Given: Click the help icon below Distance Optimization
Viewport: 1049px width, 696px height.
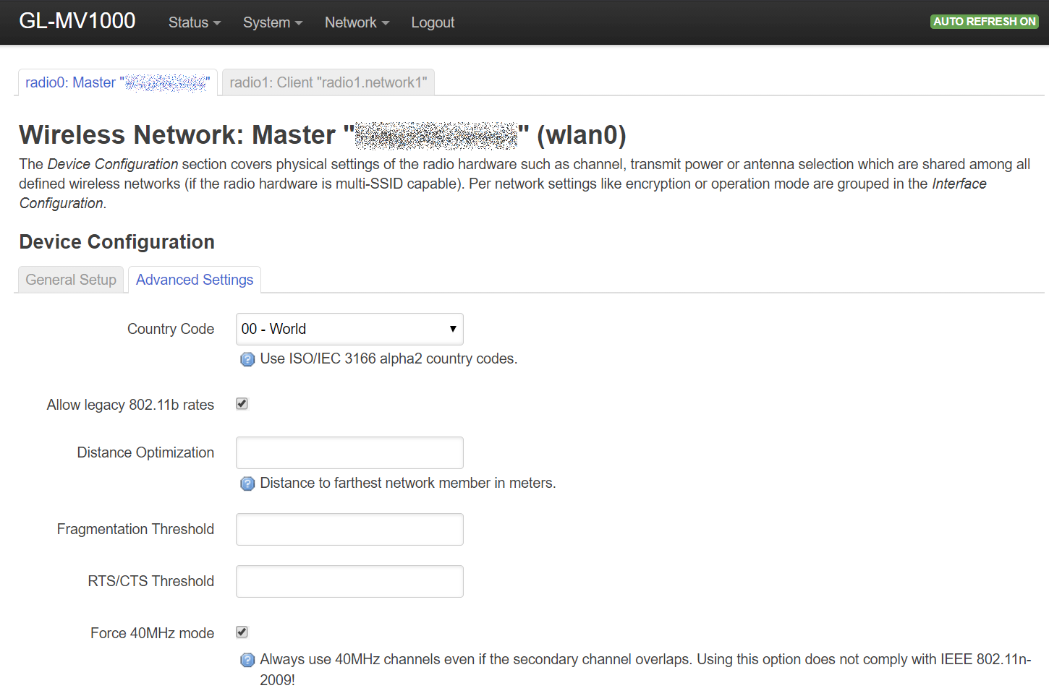Looking at the screenshot, I should click(247, 484).
